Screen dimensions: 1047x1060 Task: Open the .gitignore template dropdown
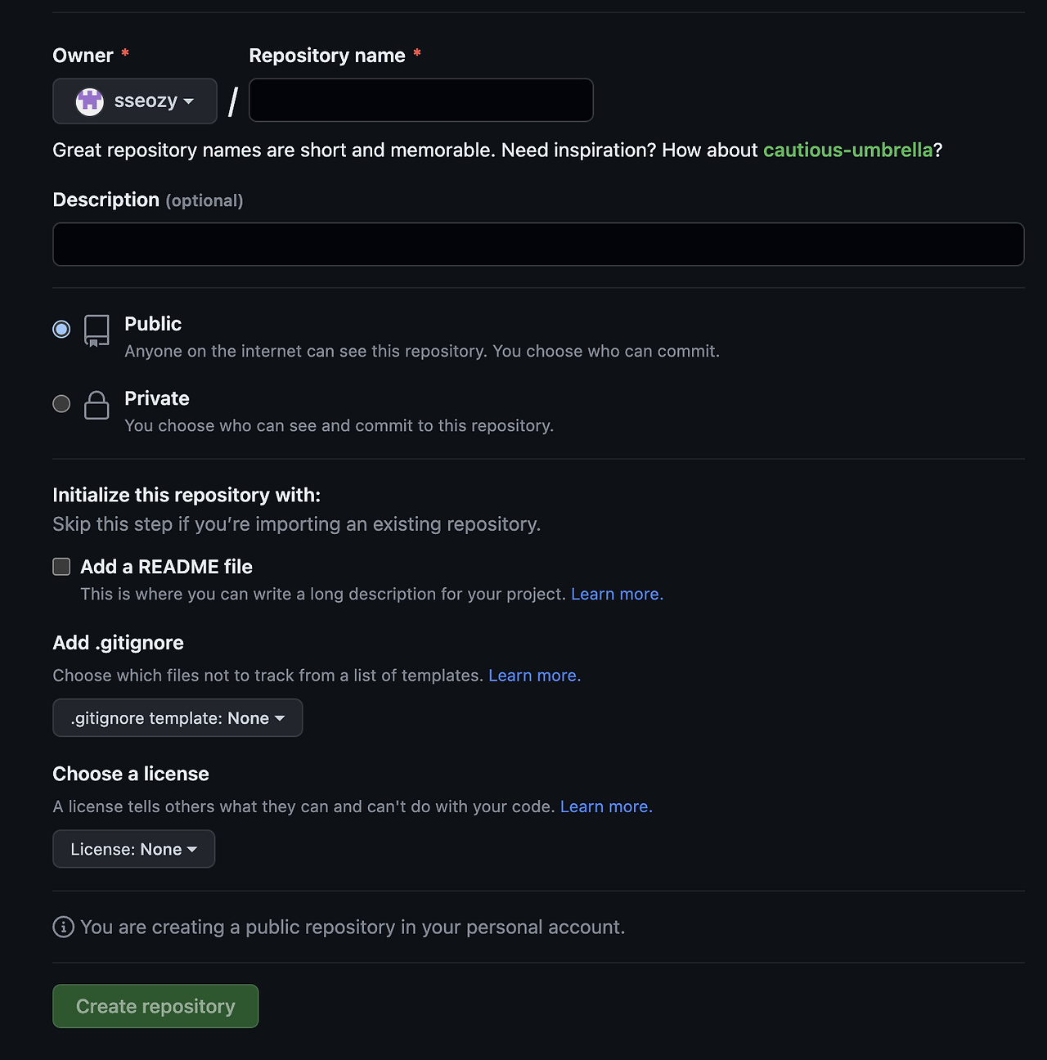coord(177,717)
